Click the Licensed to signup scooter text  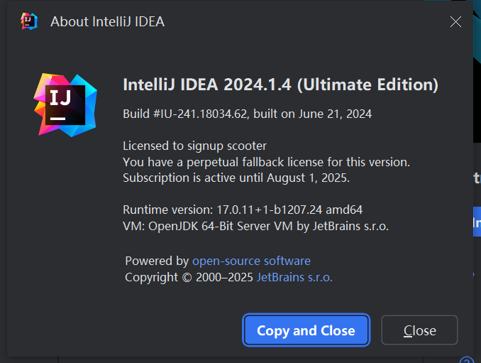point(194,146)
